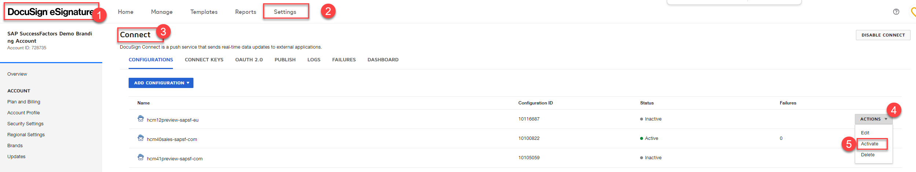
Task: Click the help question mark icon
Action: [x=896, y=12]
